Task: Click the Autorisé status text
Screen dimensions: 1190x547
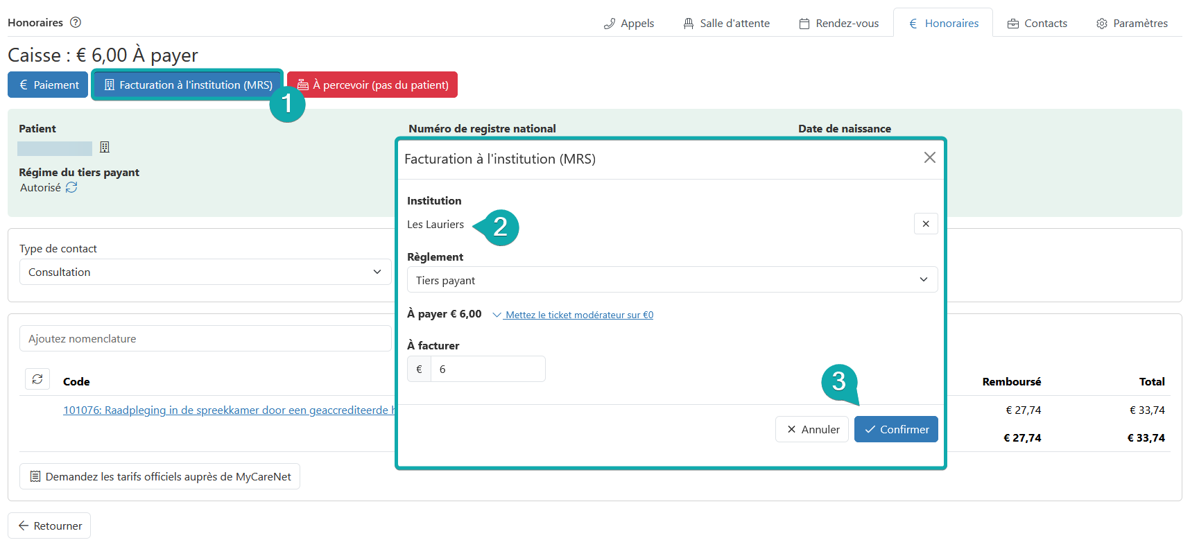Action: tap(40, 187)
